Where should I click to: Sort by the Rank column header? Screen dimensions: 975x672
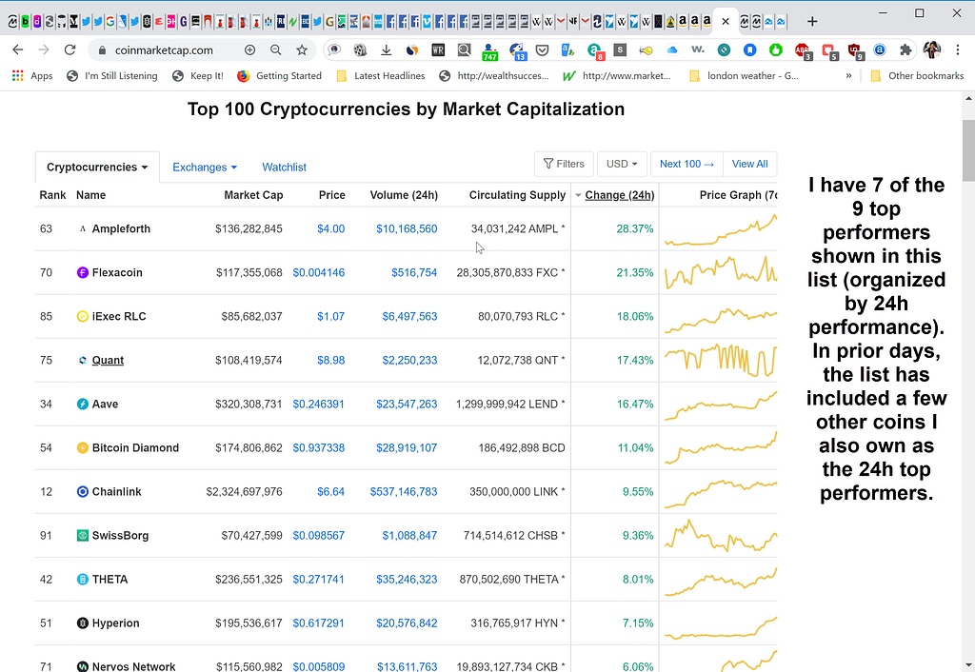[x=53, y=195]
